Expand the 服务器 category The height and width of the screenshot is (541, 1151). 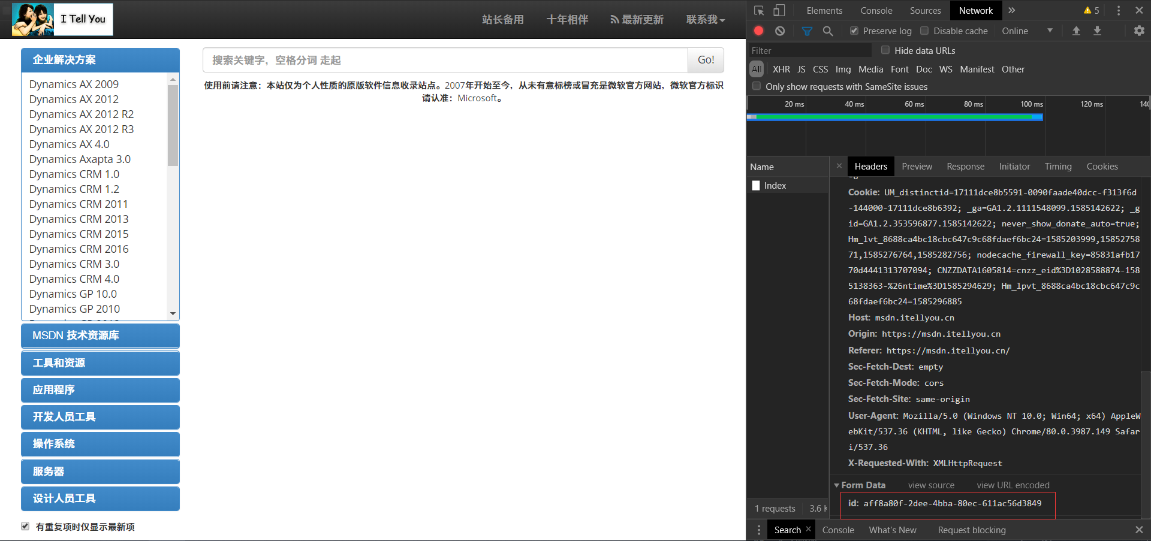click(100, 472)
